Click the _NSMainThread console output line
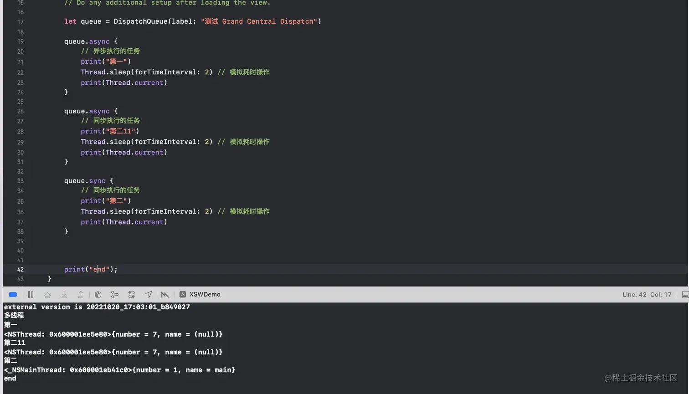689x394 pixels. tap(119, 370)
